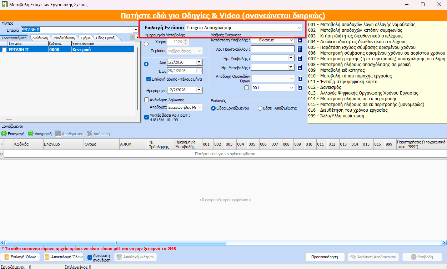Click apply-to-all arrow beside Κατάσταση Υποβολής
The width and height of the screenshot is (447, 269).
pos(300,40)
